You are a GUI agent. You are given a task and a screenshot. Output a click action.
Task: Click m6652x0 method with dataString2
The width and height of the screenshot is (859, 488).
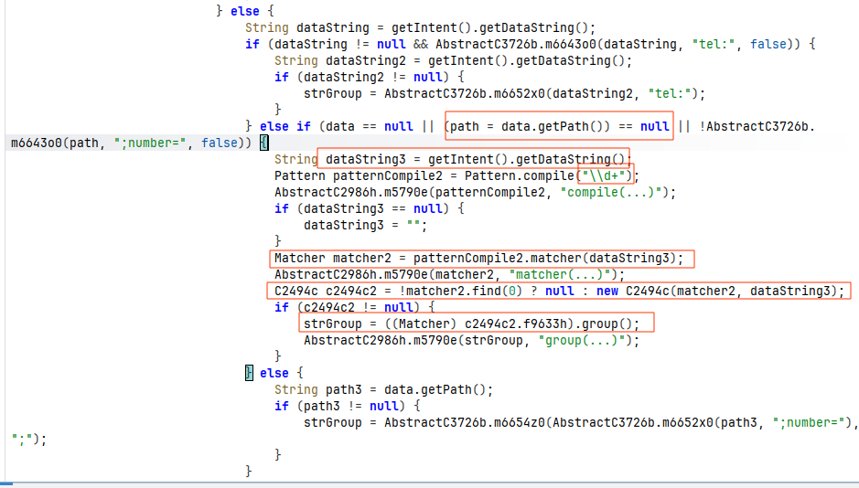(x=564, y=93)
